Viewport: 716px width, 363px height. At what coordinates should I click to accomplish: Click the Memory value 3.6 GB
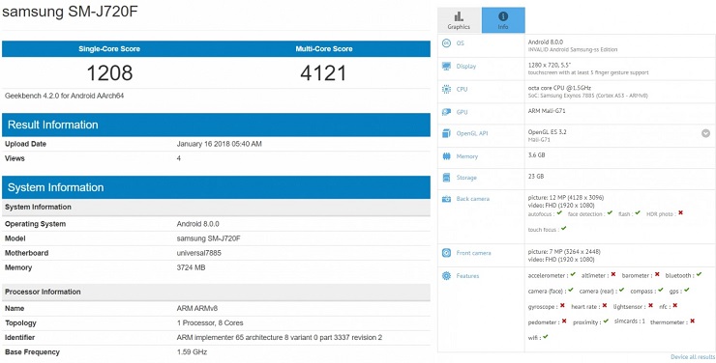pyautogui.click(x=537, y=155)
